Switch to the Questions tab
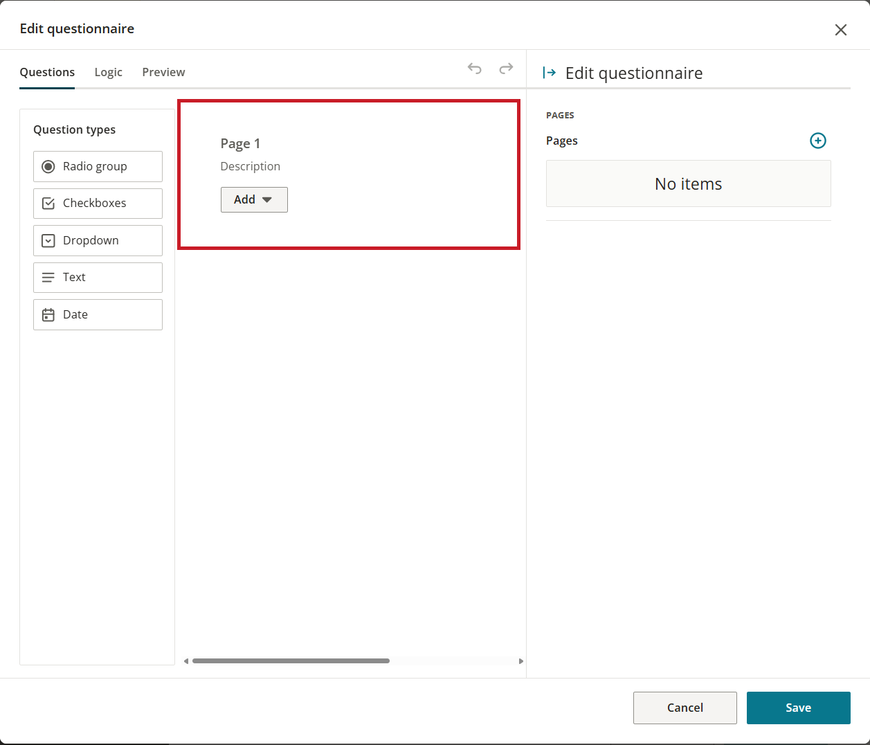 click(47, 72)
